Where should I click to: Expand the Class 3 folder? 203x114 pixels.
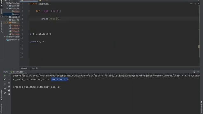coord(7,6)
